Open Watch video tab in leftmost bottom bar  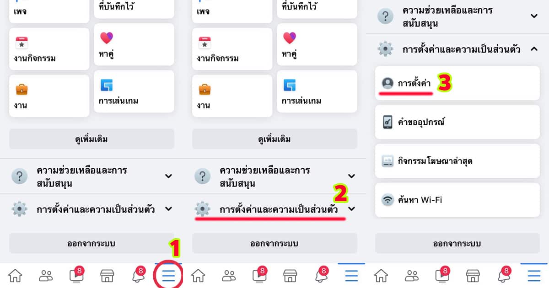[x=76, y=275]
